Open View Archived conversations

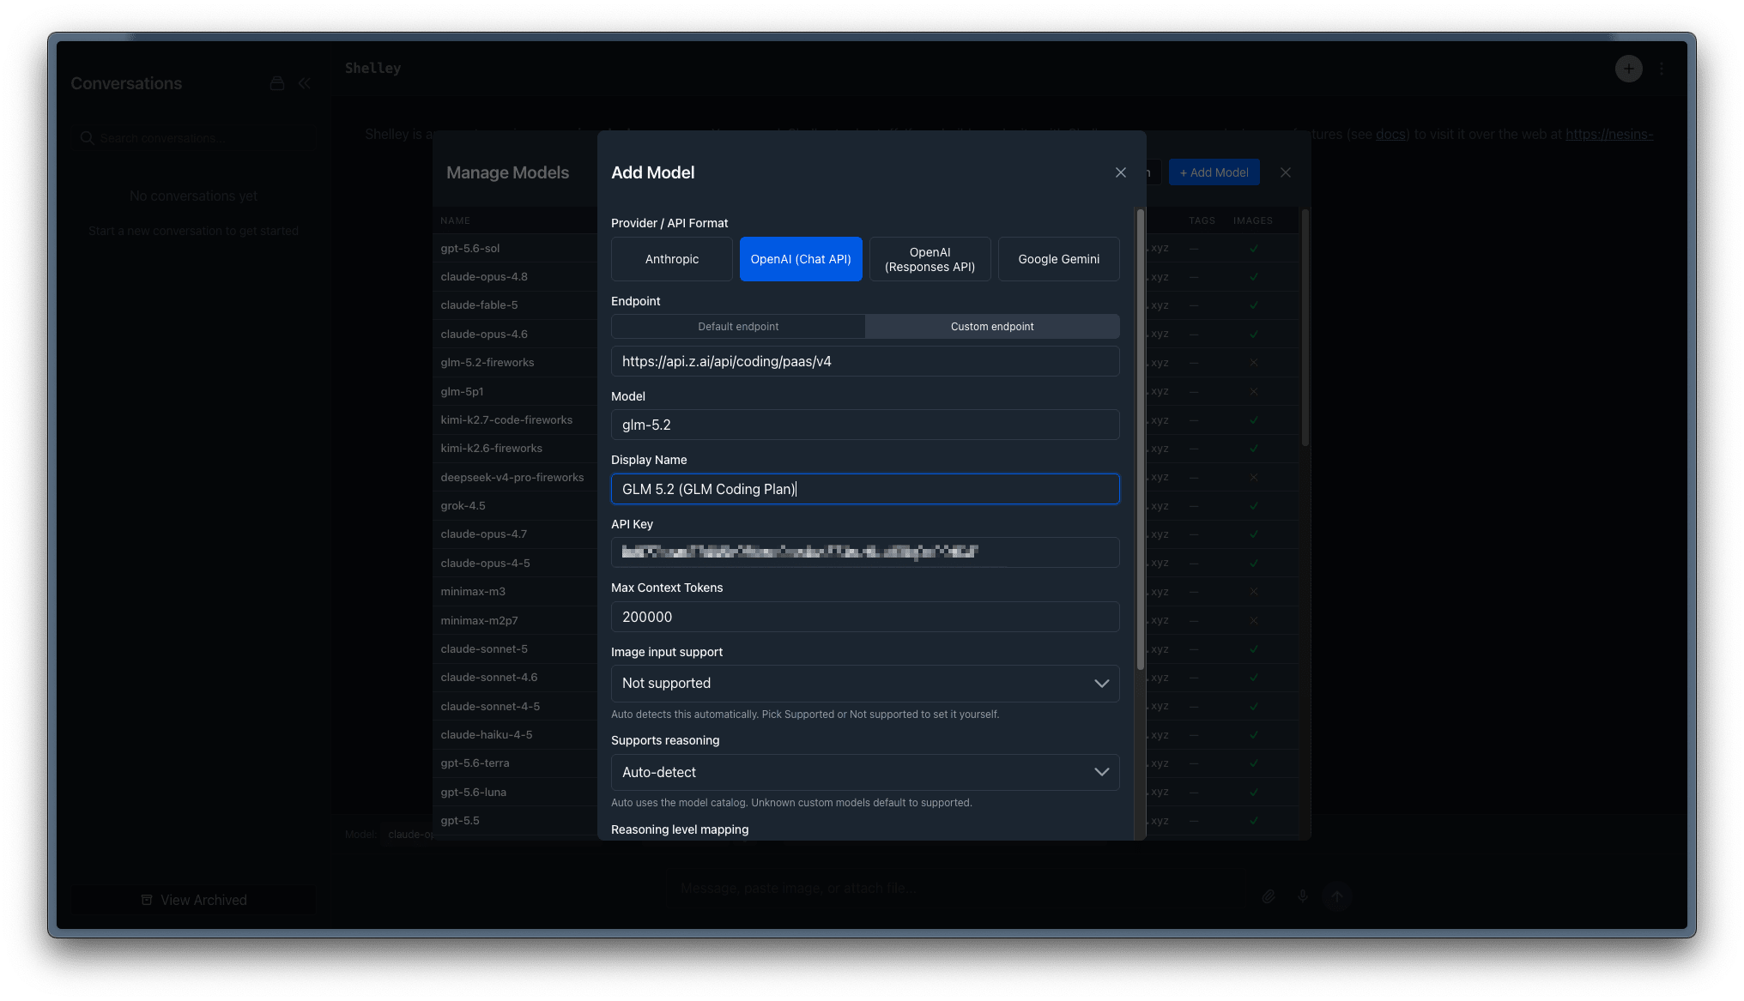194,900
